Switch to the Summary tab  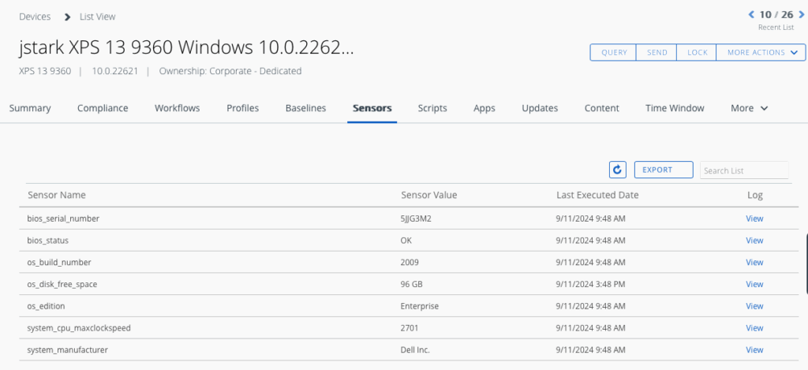tap(30, 108)
